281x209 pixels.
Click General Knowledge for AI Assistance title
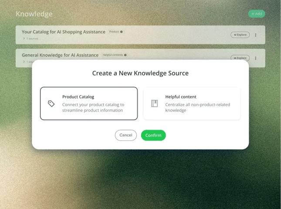click(x=60, y=55)
